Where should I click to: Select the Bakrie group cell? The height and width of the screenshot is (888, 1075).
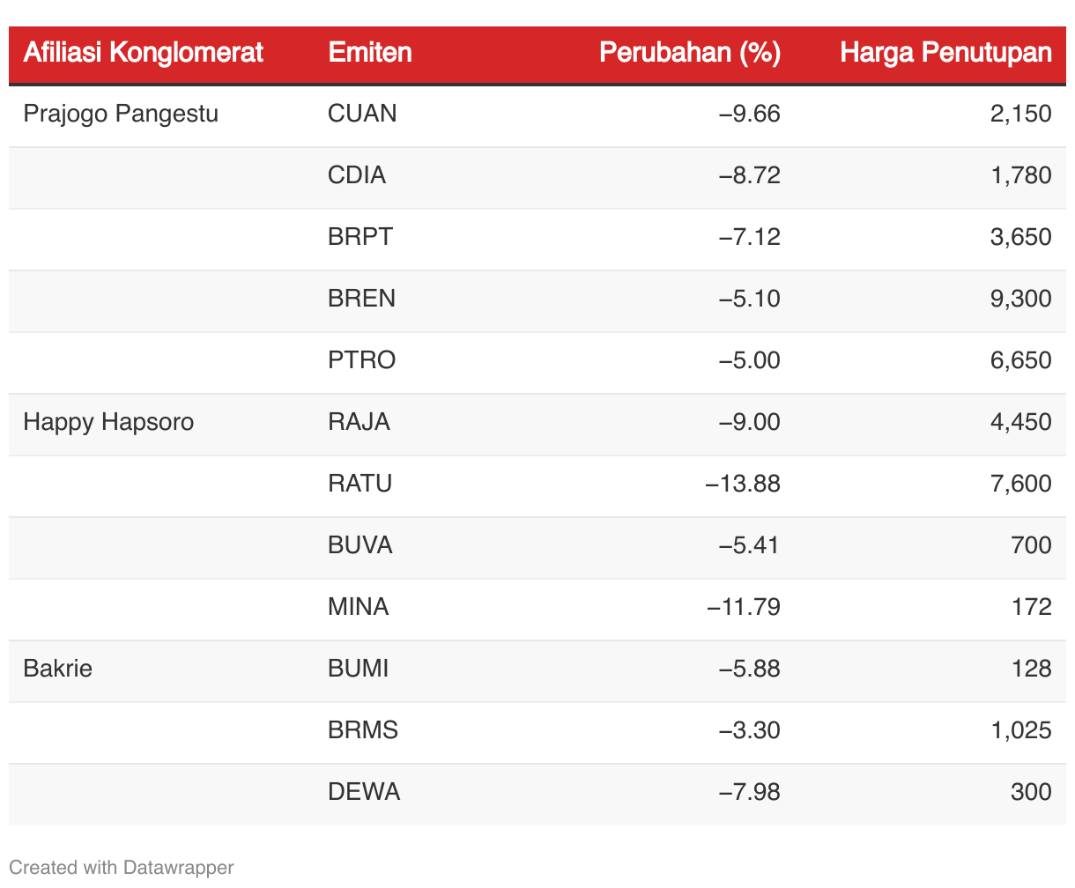click(x=58, y=669)
